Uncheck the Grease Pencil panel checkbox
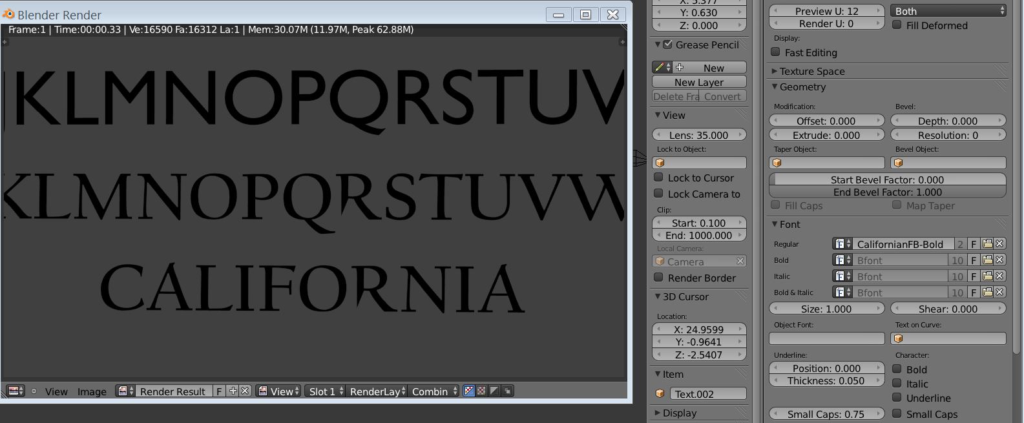 [668, 45]
